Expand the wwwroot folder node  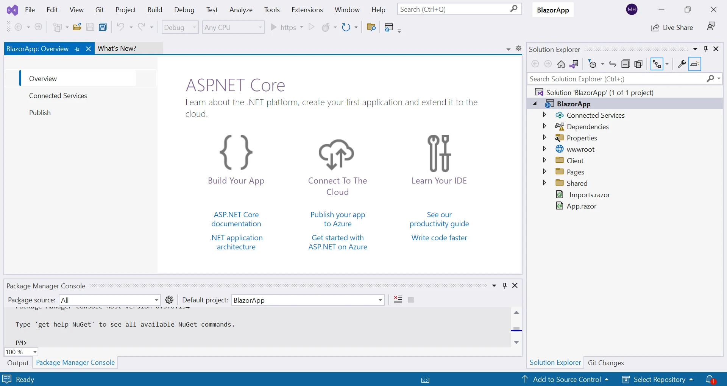[x=544, y=149]
